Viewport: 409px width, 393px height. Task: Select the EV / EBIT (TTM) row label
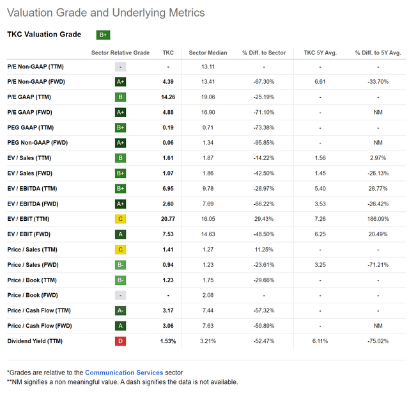tap(28, 219)
